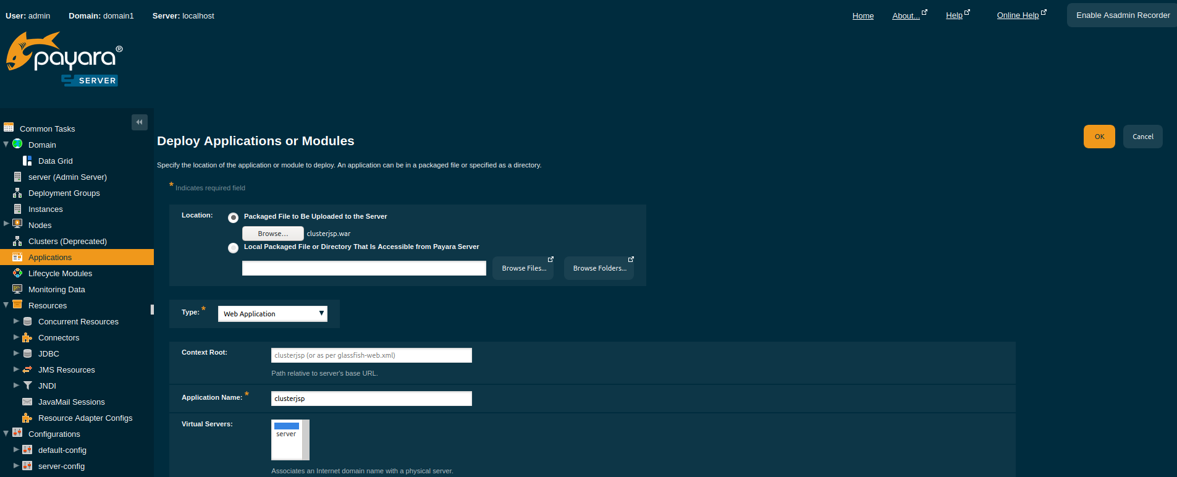Collapse the sidebar with the double-arrow icon

point(139,122)
